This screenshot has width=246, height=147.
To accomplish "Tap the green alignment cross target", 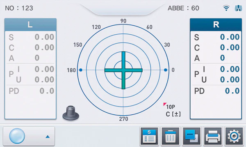I will 123,70.
